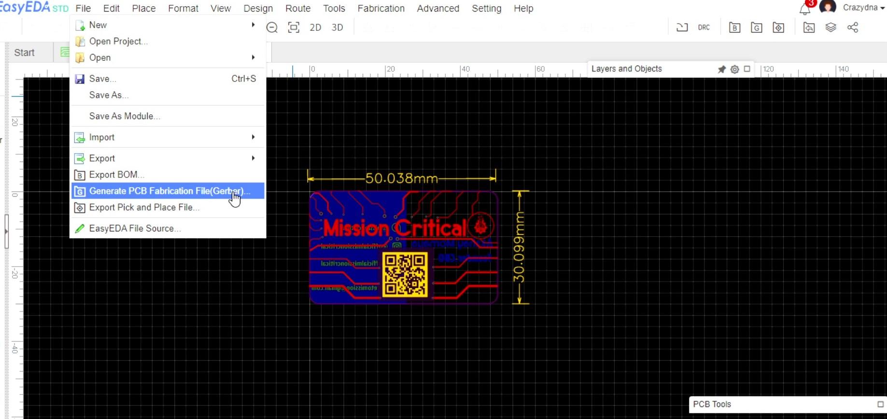Open the Format menu

[183, 8]
